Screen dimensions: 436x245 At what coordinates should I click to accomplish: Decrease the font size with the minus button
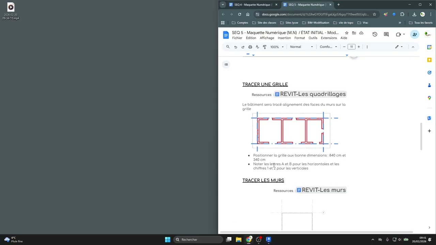pyautogui.click(x=344, y=47)
